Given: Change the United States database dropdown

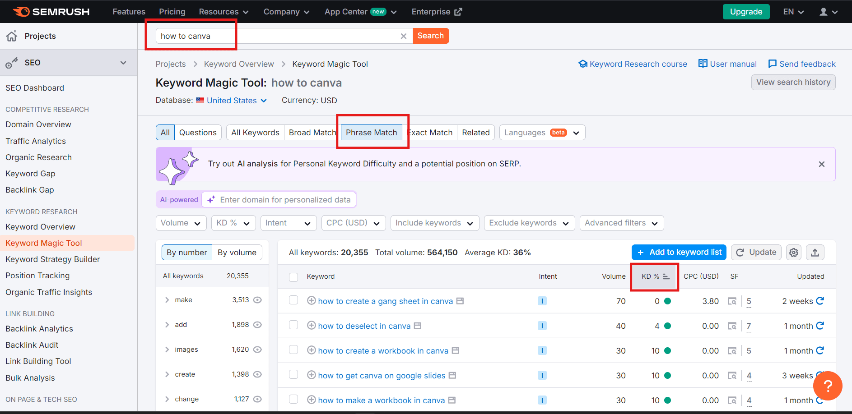Looking at the screenshot, I should (x=231, y=101).
